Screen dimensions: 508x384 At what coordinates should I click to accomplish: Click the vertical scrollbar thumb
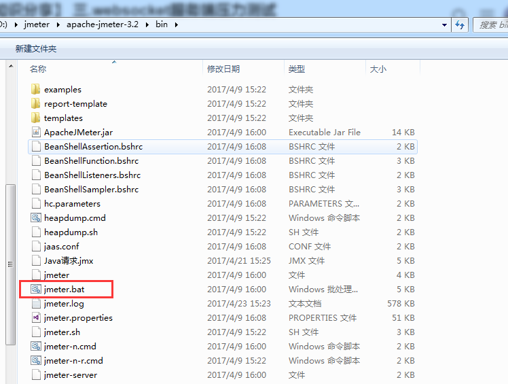point(10,264)
